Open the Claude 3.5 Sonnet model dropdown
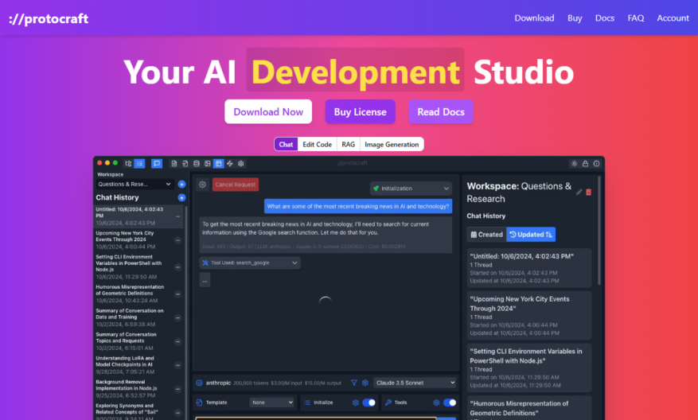Viewport: 698px width, 420px height. coord(415,383)
